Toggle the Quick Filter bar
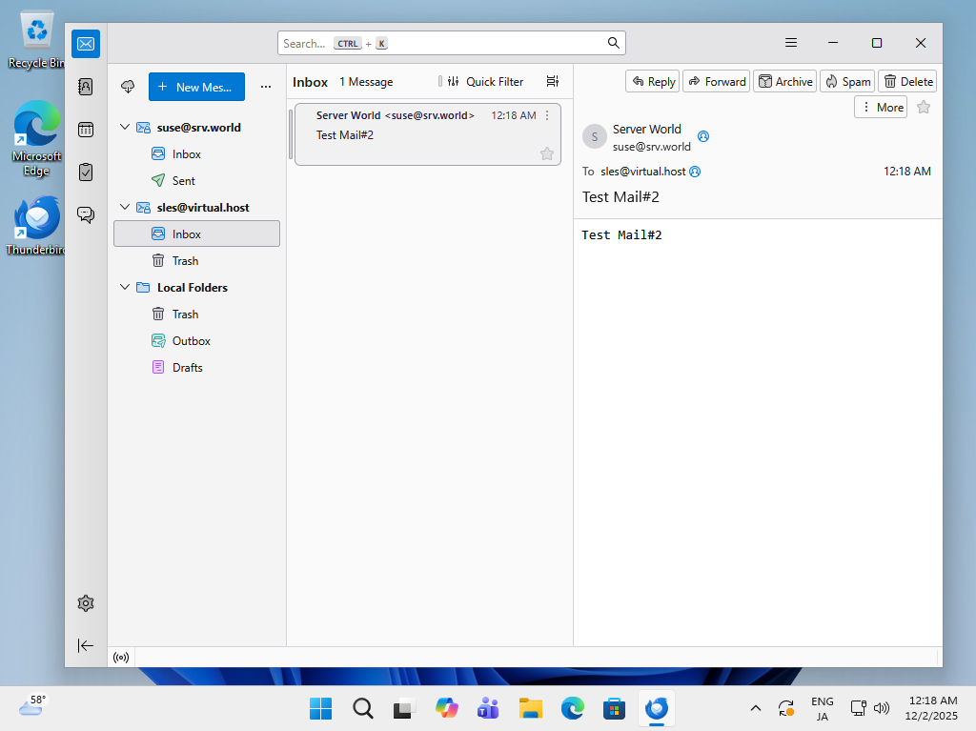This screenshot has width=976, height=731. pyautogui.click(x=486, y=82)
